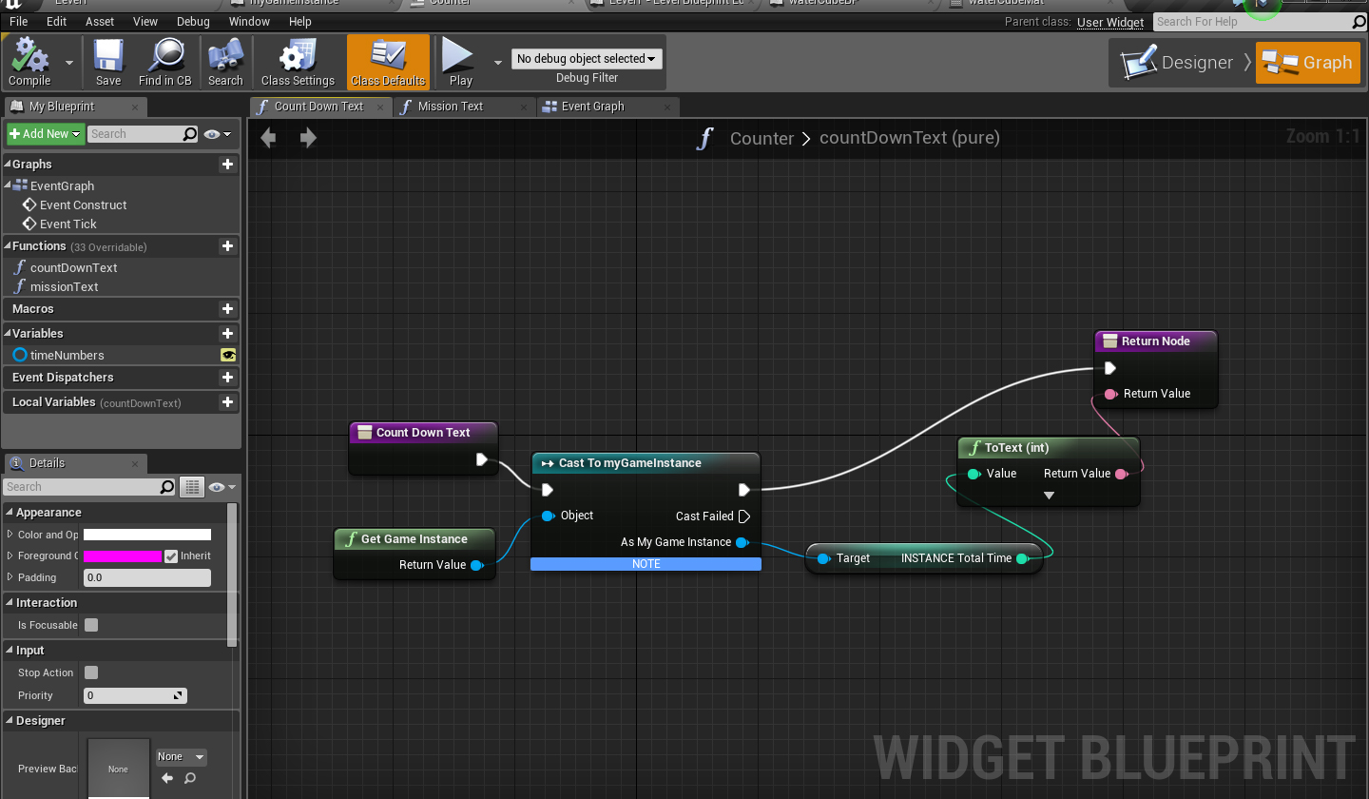Select the missionText function in list
This screenshot has width=1369, height=799.
point(64,287)
